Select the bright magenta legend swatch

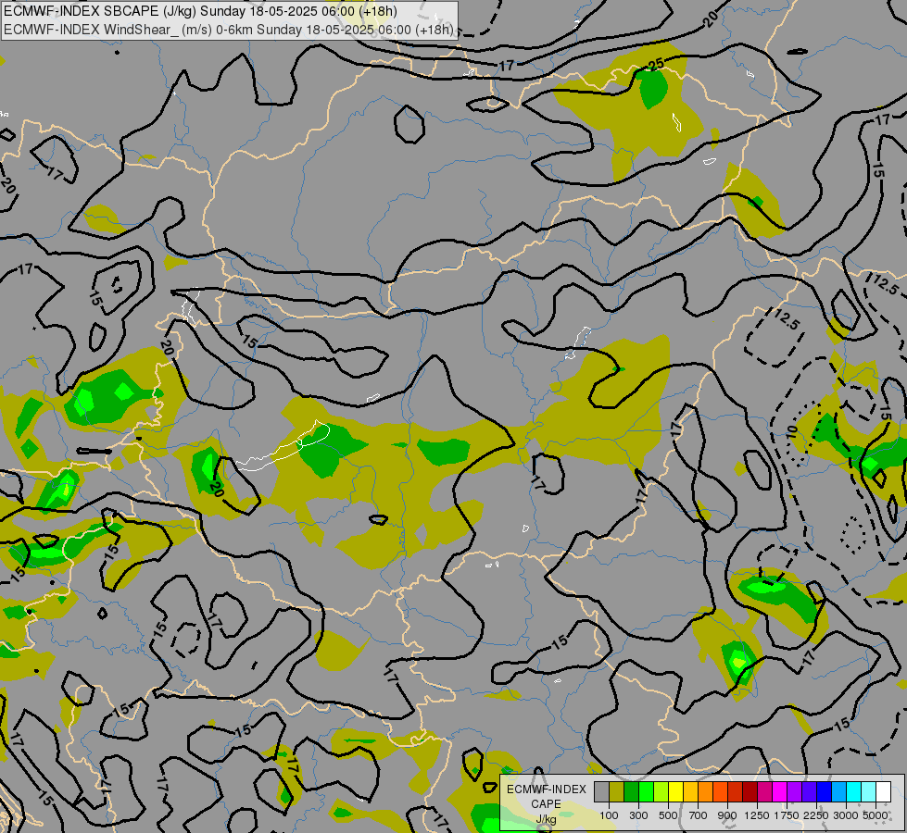tap(780, 791)
